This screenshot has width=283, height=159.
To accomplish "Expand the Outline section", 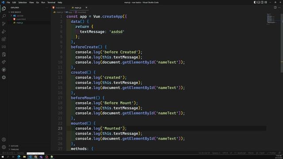I will tap(14, 146).
